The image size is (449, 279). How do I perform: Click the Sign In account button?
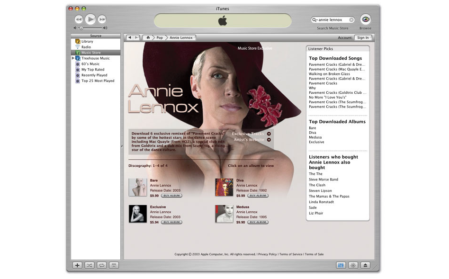pos(363,37)
